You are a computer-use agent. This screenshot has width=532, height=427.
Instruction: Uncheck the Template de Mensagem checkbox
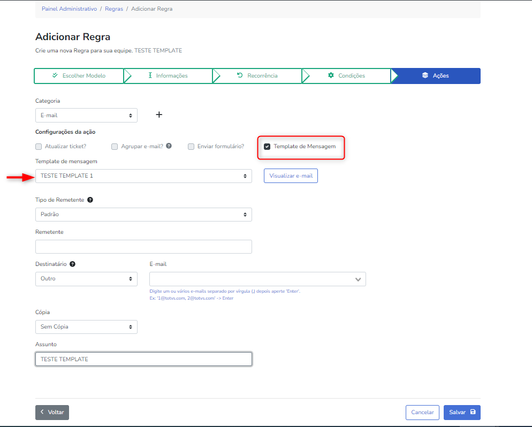267,147
